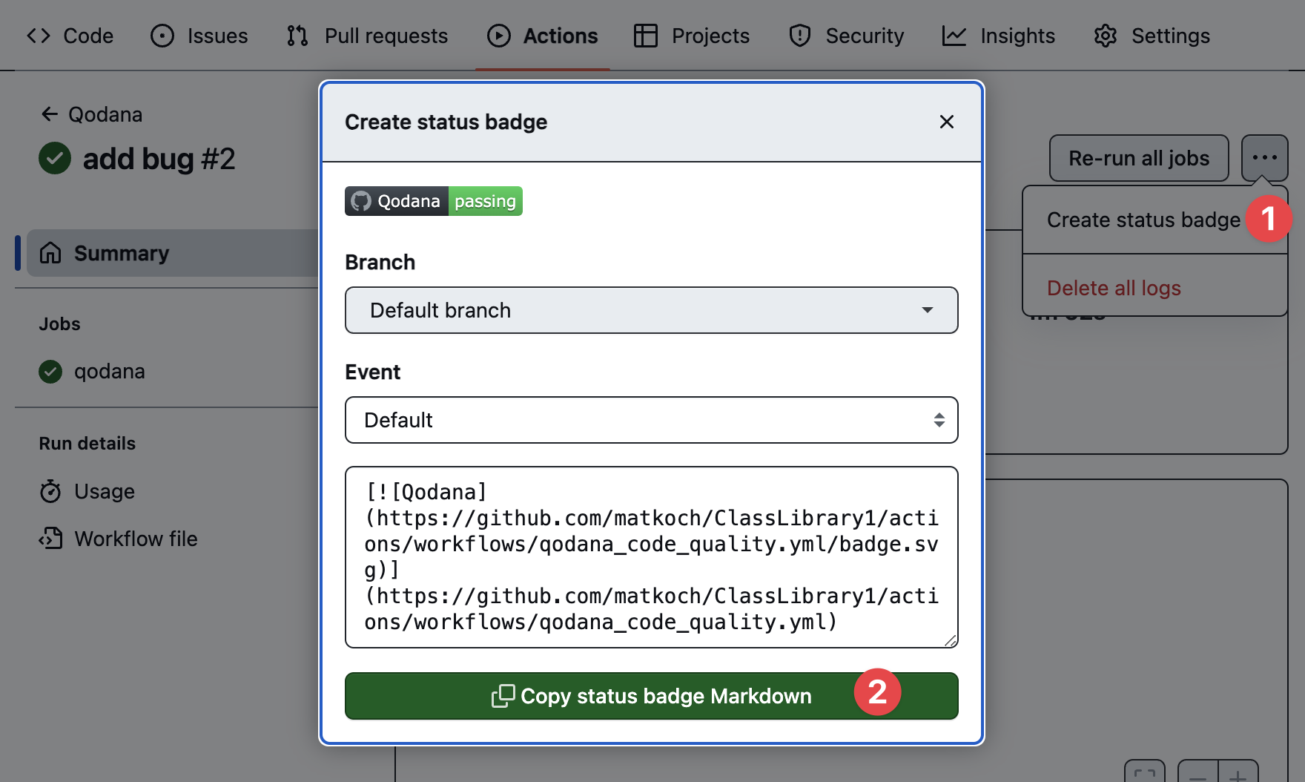
Task: Click the Settings gear icon
Action: (x=1106, y=36)
